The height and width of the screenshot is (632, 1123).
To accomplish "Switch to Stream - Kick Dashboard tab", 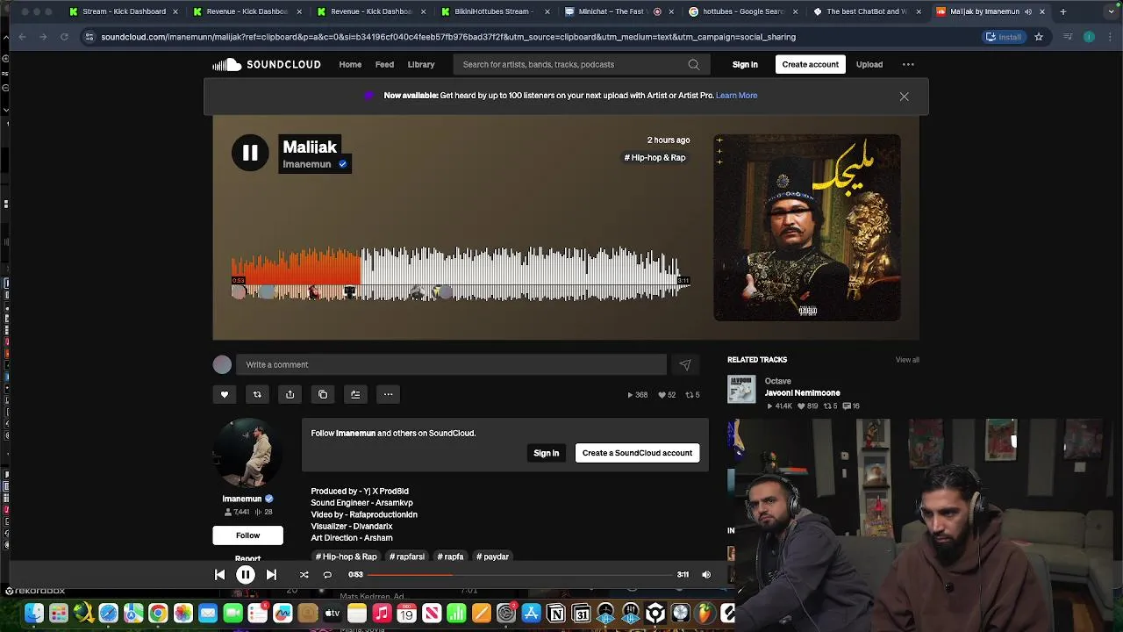I will click(124, 11).
